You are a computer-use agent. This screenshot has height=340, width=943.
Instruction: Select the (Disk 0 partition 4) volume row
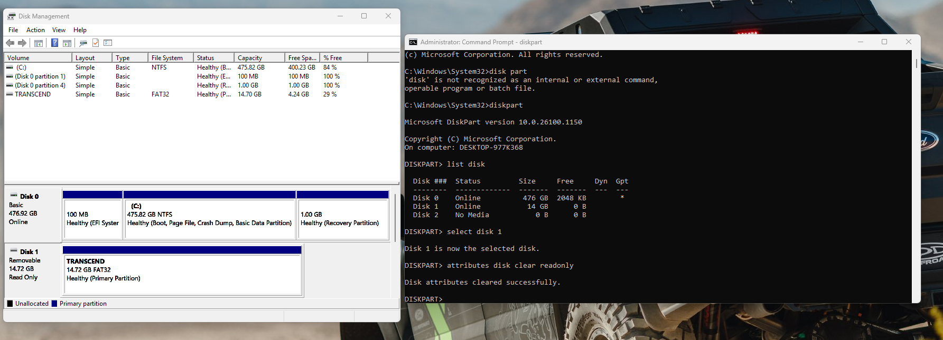[x=40, y=85]
